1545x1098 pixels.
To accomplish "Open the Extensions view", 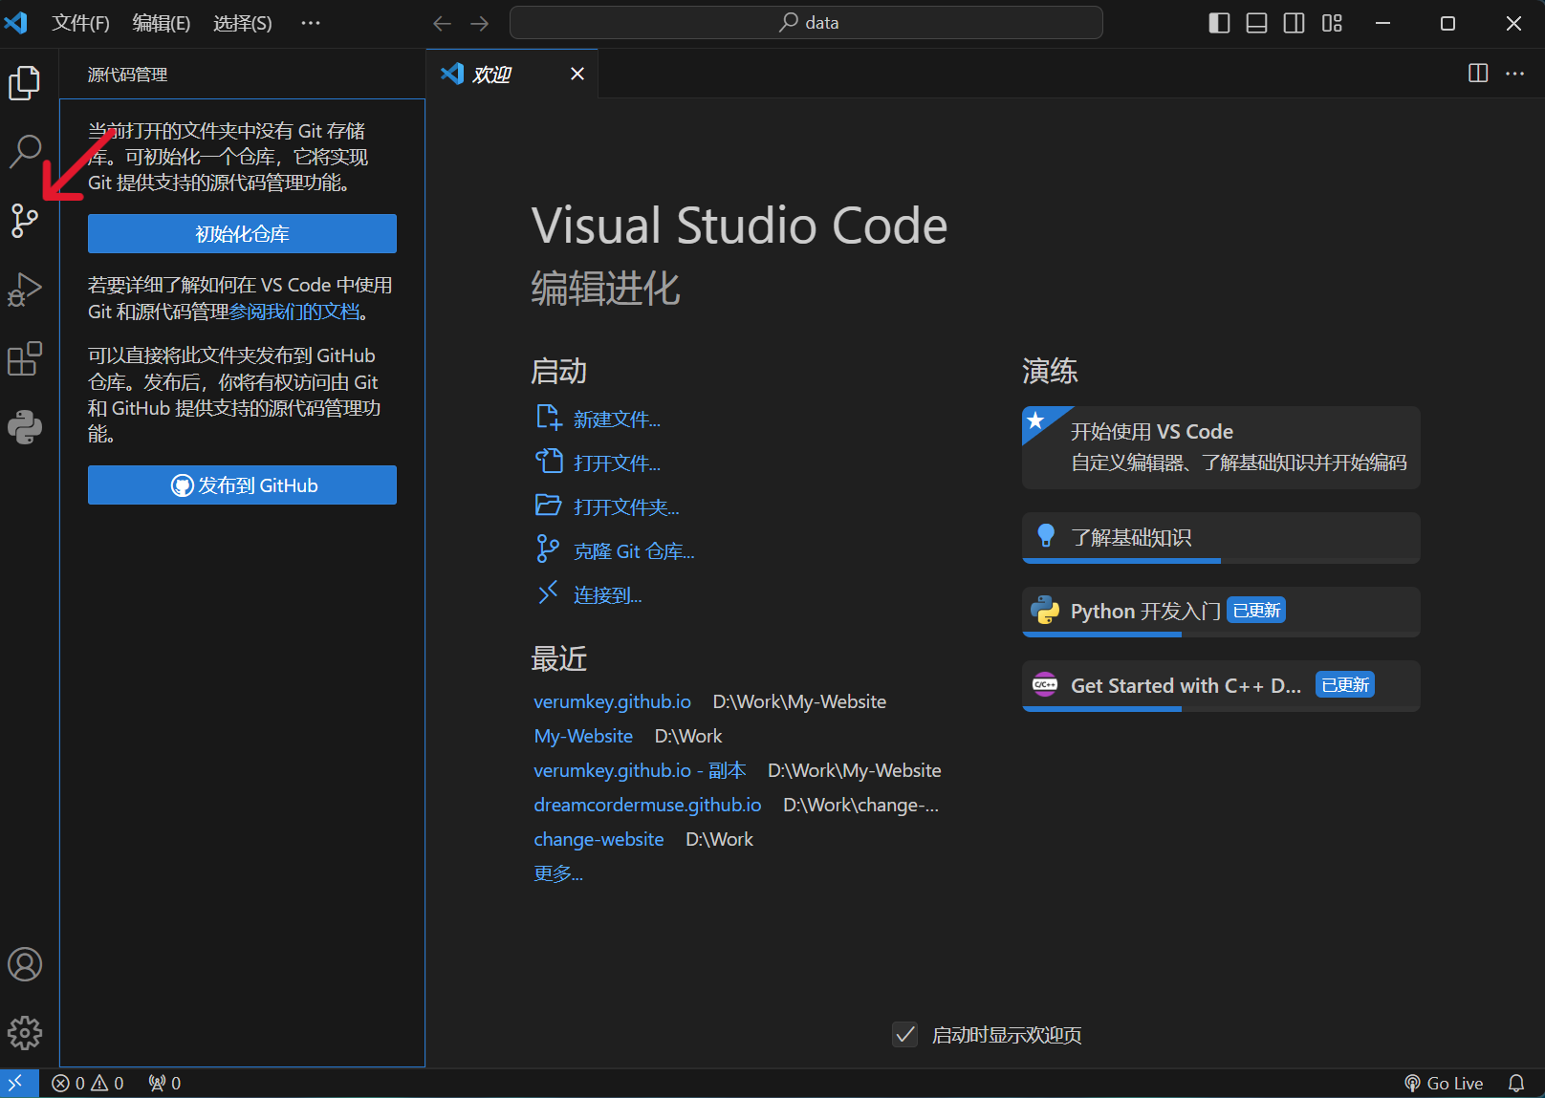I will tap(25, 358).
